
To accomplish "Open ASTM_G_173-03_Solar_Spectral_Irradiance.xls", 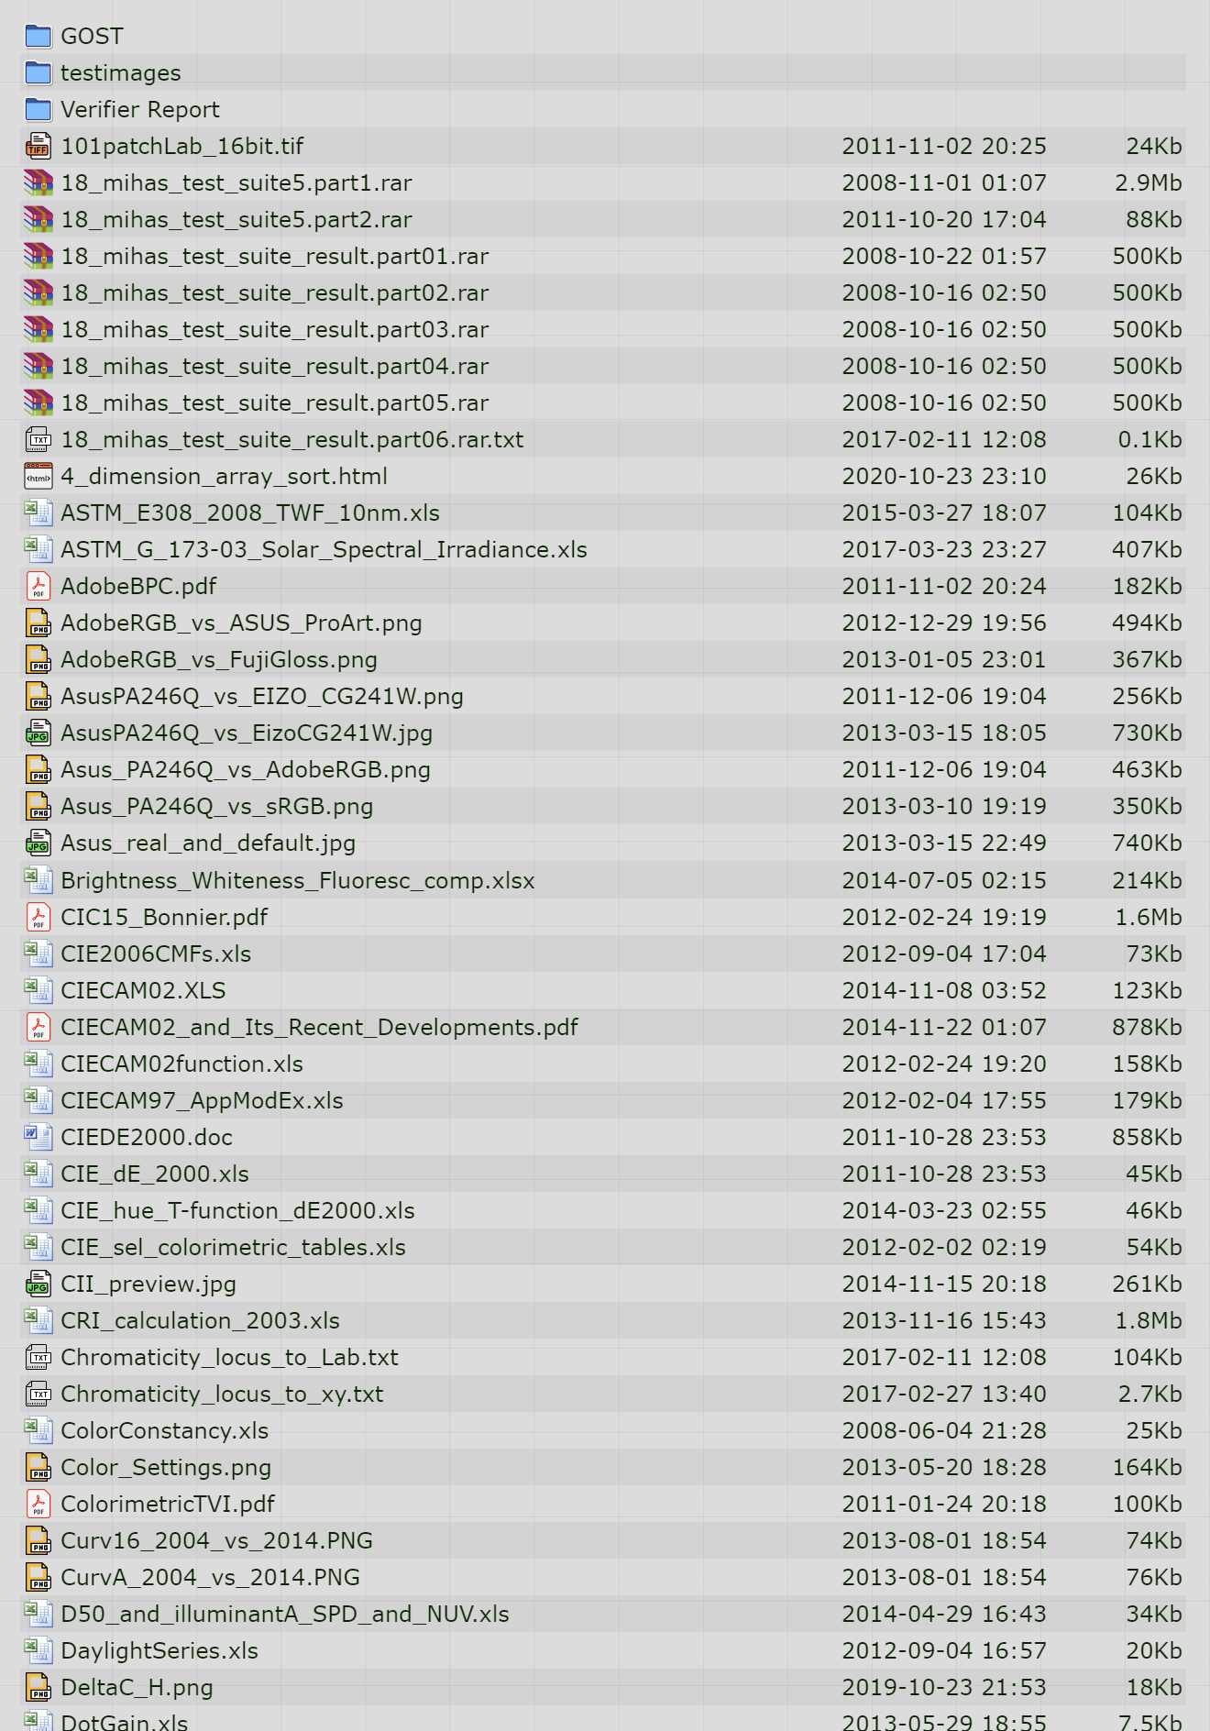I will coord(324,549).
